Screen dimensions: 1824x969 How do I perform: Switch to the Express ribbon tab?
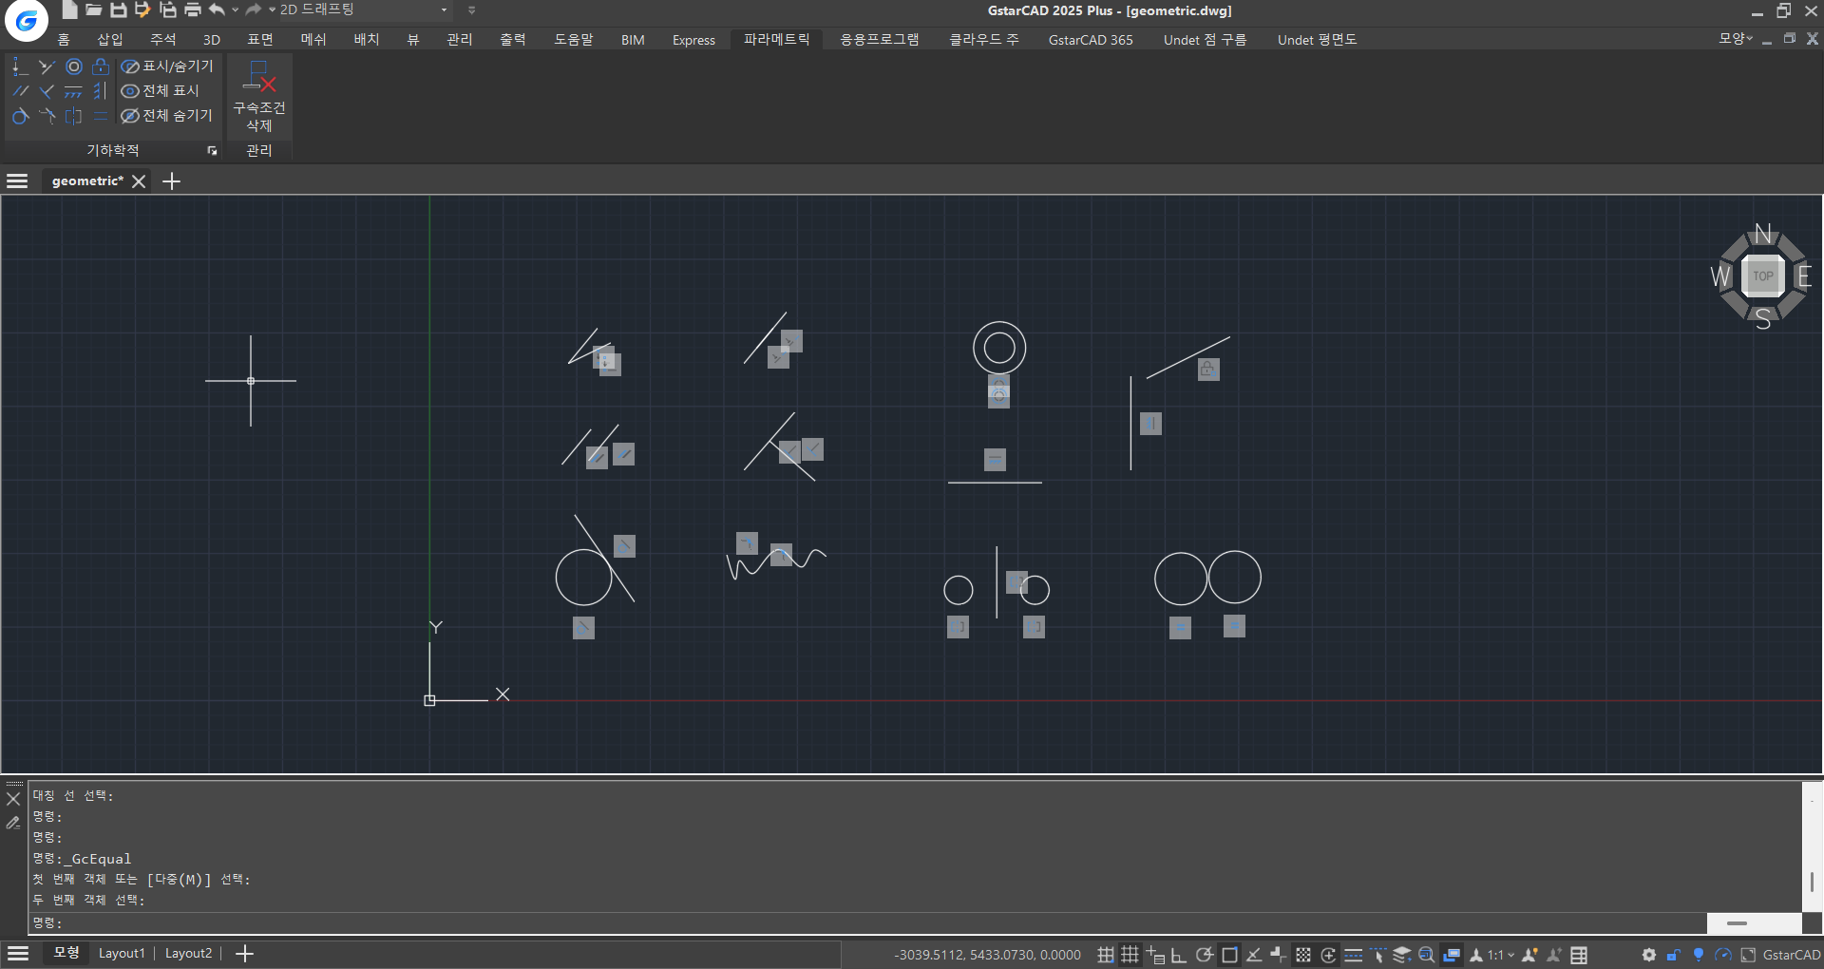pos(693,39)
